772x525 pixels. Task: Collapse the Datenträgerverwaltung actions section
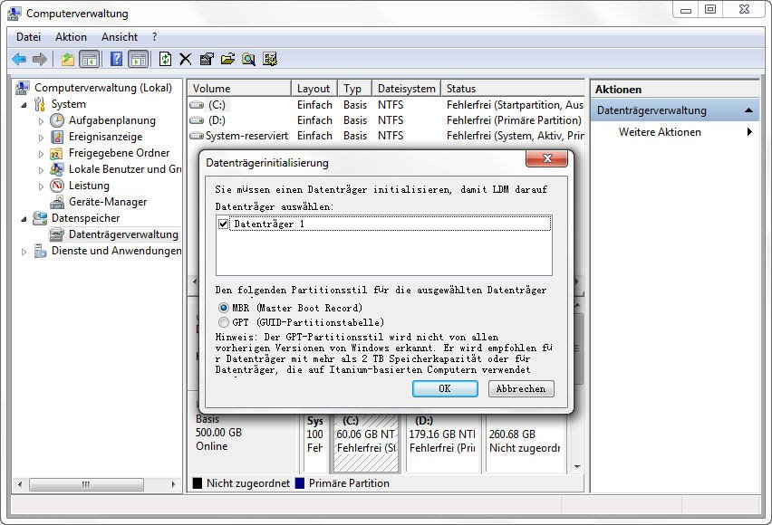748,110
